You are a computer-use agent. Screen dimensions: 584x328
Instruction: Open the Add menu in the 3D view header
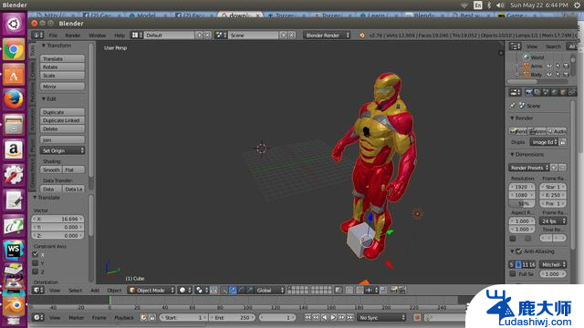95,290
